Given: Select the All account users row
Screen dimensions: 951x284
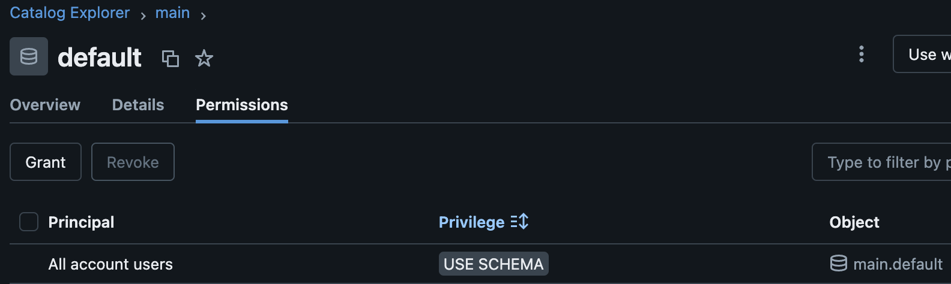Looking at the screenshot, I should pos(480,264).
